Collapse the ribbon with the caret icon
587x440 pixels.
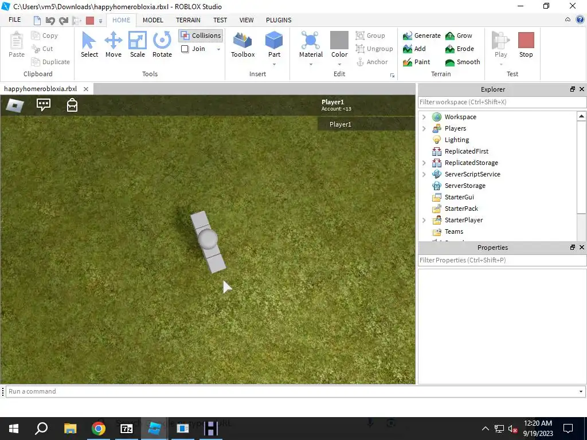[568, 20]
